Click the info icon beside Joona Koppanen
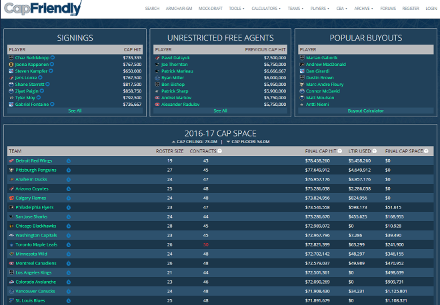Screen dimensions: 440x305 [x=51, y=65]
